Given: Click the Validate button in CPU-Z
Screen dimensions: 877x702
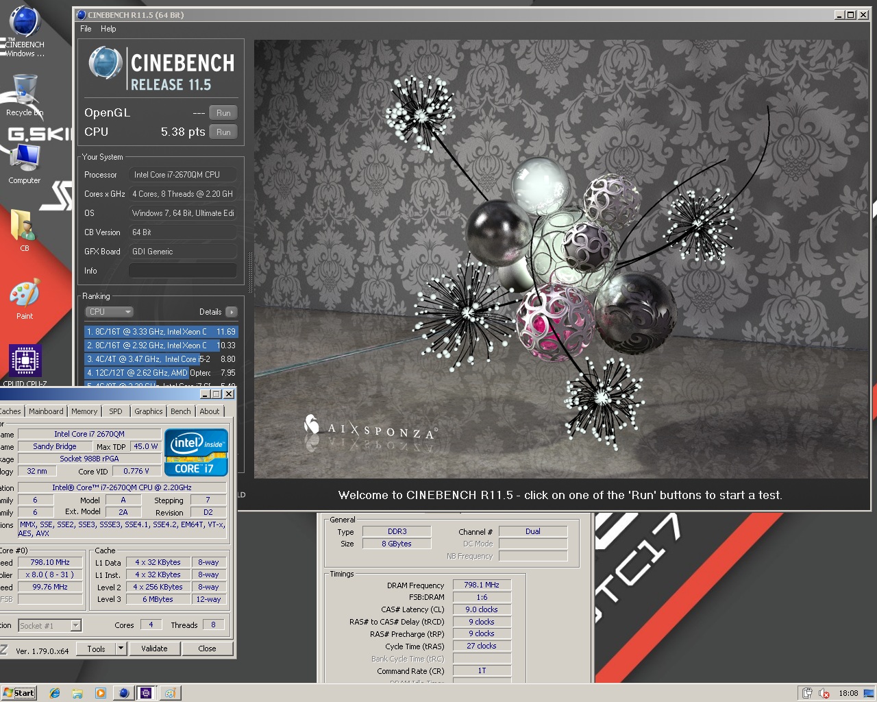Looking at the screenshot, I should (x=154, y=649).
